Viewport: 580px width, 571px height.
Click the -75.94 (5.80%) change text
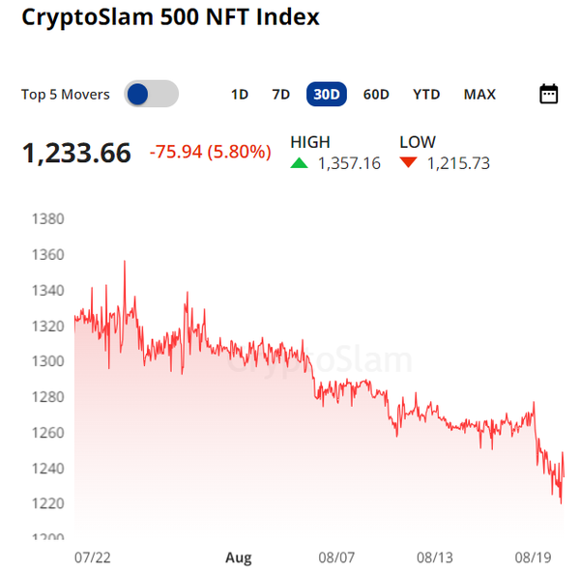[211, 153]
